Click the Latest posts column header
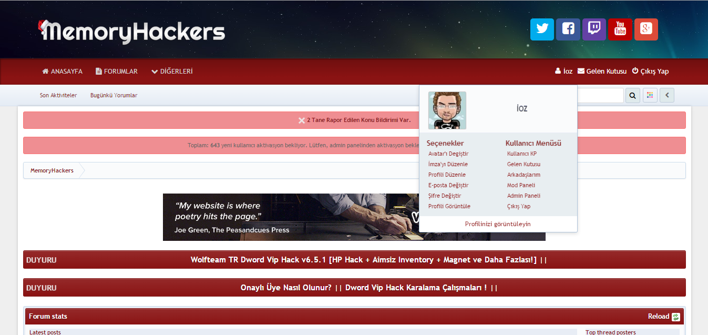Viewport: 708px width, 335px height. tap(45, 332)
